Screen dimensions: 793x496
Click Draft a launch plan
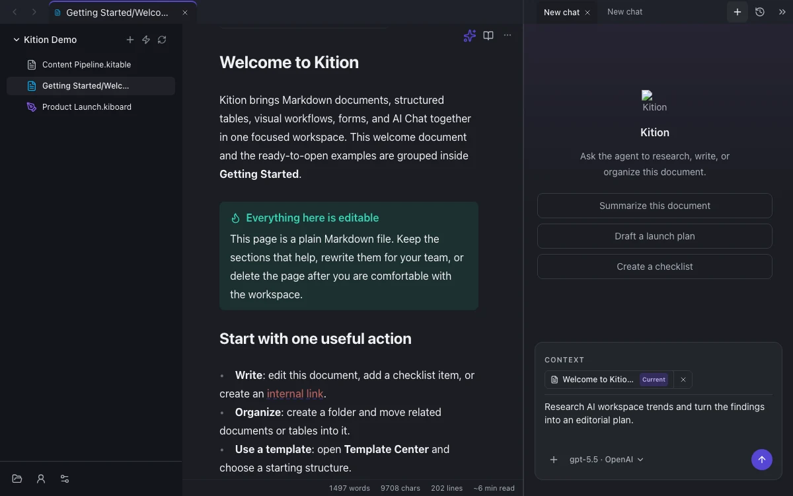(x=655, y=236)
